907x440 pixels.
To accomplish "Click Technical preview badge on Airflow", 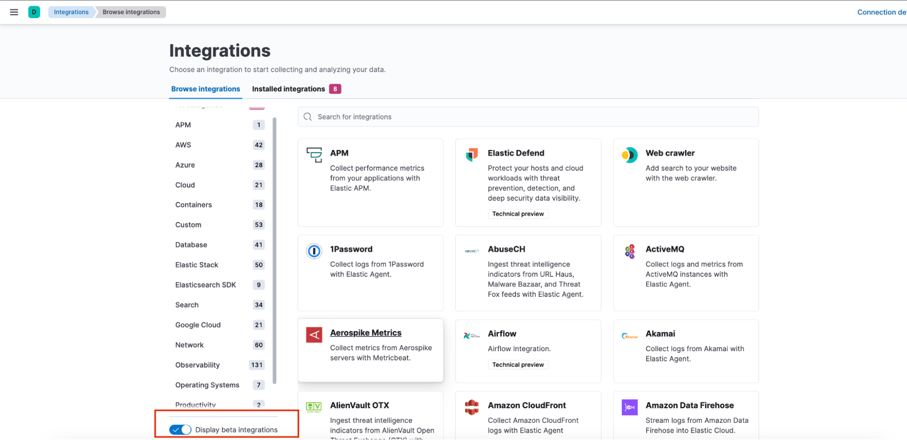I will (x=518, y=365).
